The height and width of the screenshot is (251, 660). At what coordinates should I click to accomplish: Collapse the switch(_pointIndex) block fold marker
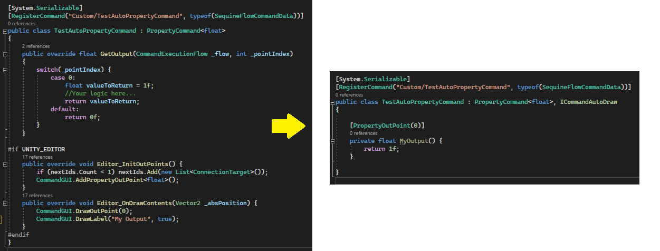click(x=5, y=70)
